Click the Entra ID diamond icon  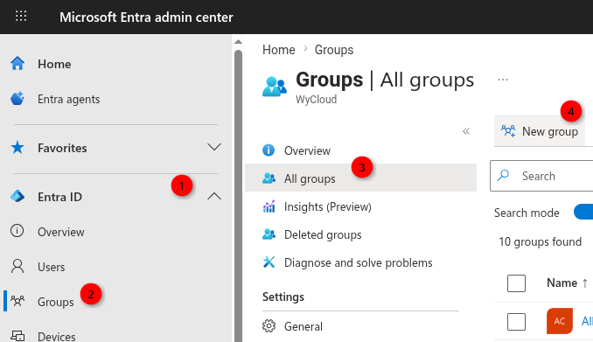(17, 196)
